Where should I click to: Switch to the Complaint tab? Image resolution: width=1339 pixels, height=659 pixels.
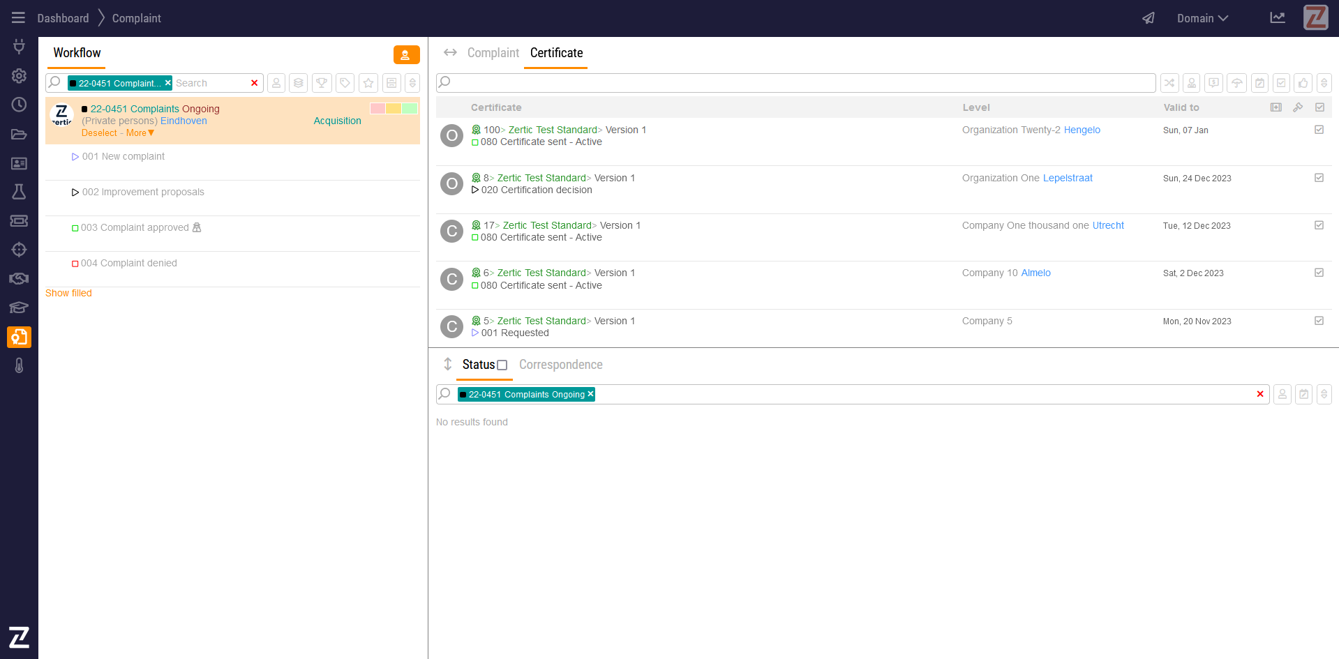[x=493, y=53]
